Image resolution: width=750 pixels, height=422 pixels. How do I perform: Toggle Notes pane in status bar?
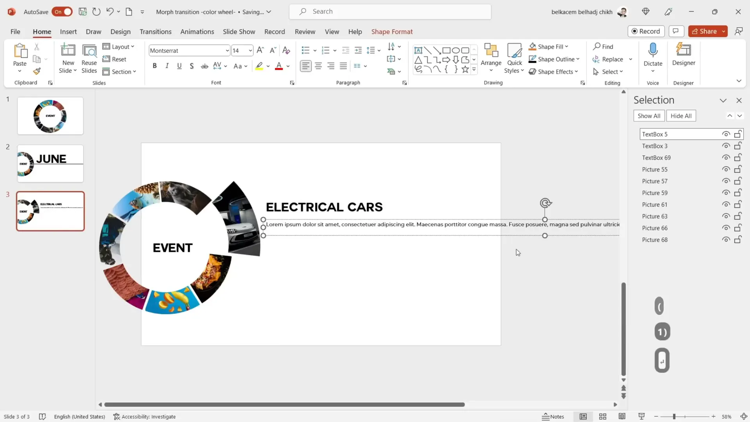pyautogui.click(x=553, y=417)
